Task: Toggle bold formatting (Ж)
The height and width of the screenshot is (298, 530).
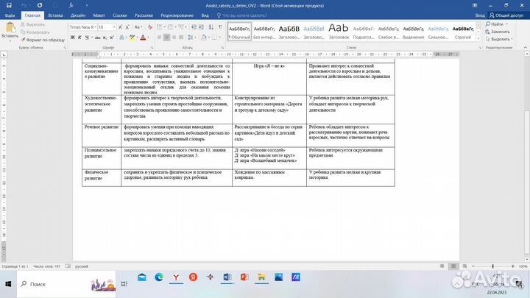Action: (71, 38)
